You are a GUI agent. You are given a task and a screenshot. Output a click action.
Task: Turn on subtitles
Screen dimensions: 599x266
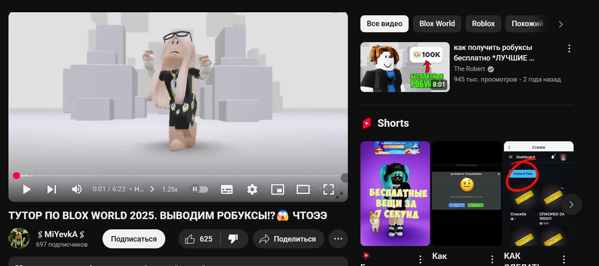pos(227,189)
